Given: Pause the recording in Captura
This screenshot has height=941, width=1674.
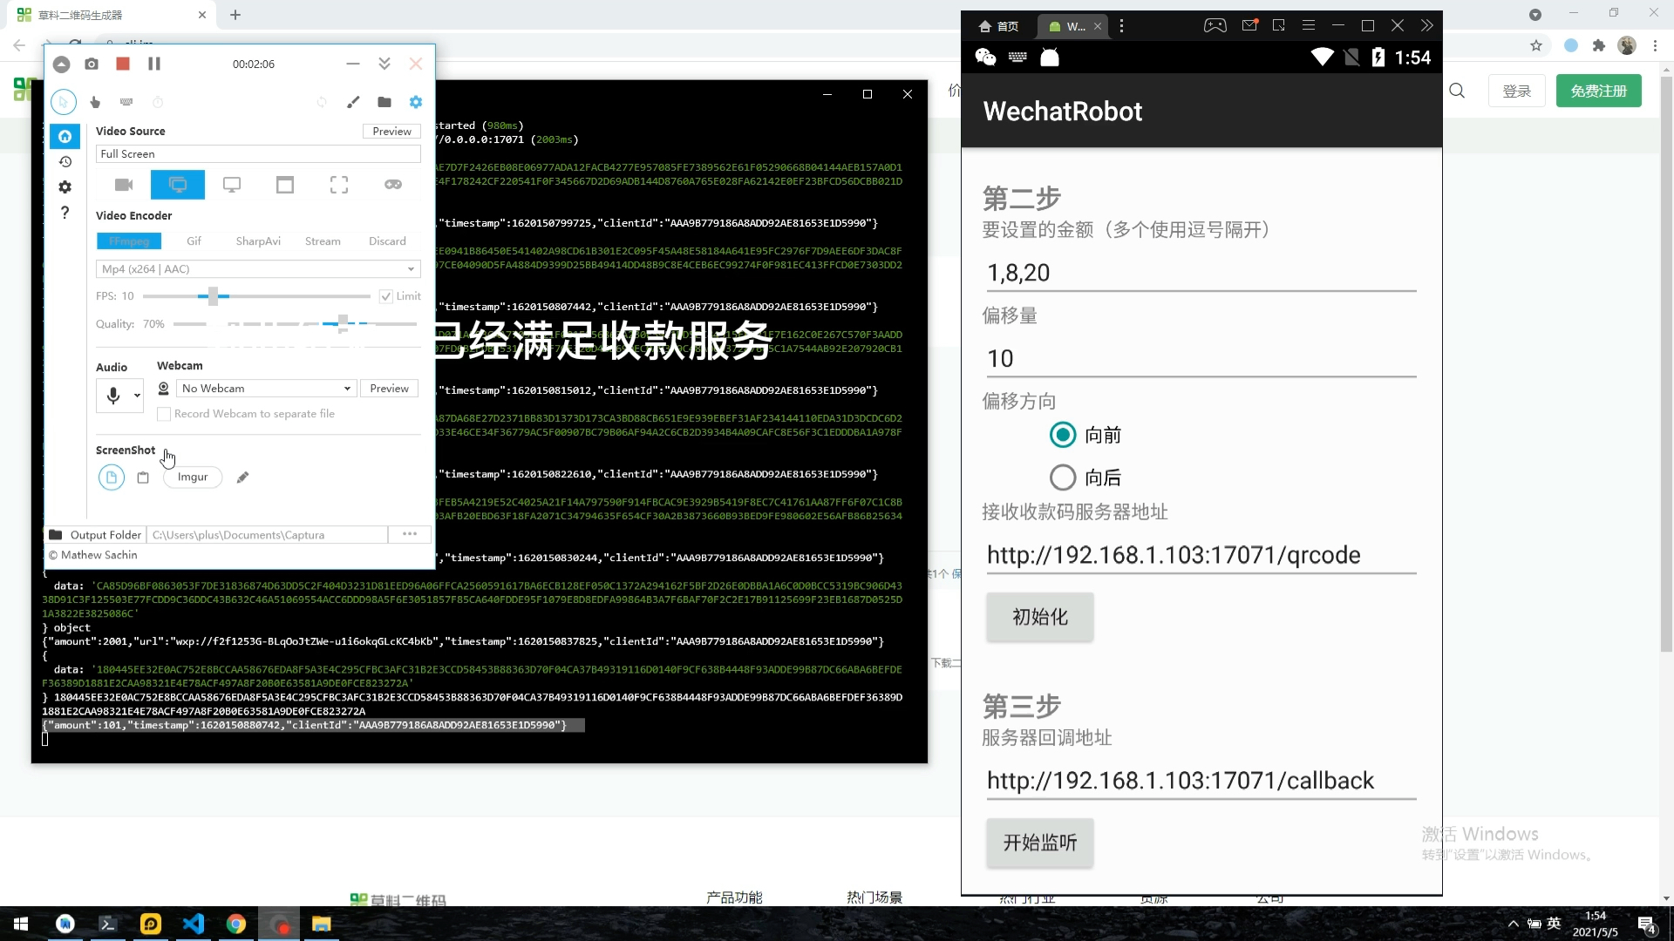Looking at the screenshot, I should point(154,63).
